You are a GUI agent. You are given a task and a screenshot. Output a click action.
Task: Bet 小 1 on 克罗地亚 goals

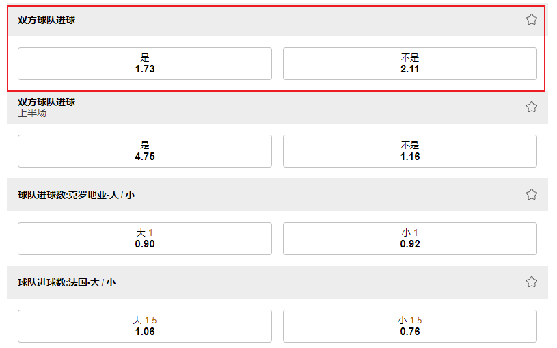(410, 239)
